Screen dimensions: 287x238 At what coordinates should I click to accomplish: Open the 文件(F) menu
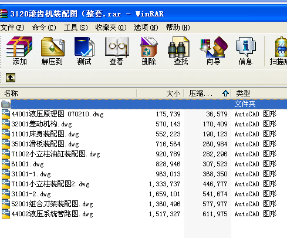[12, 28]
